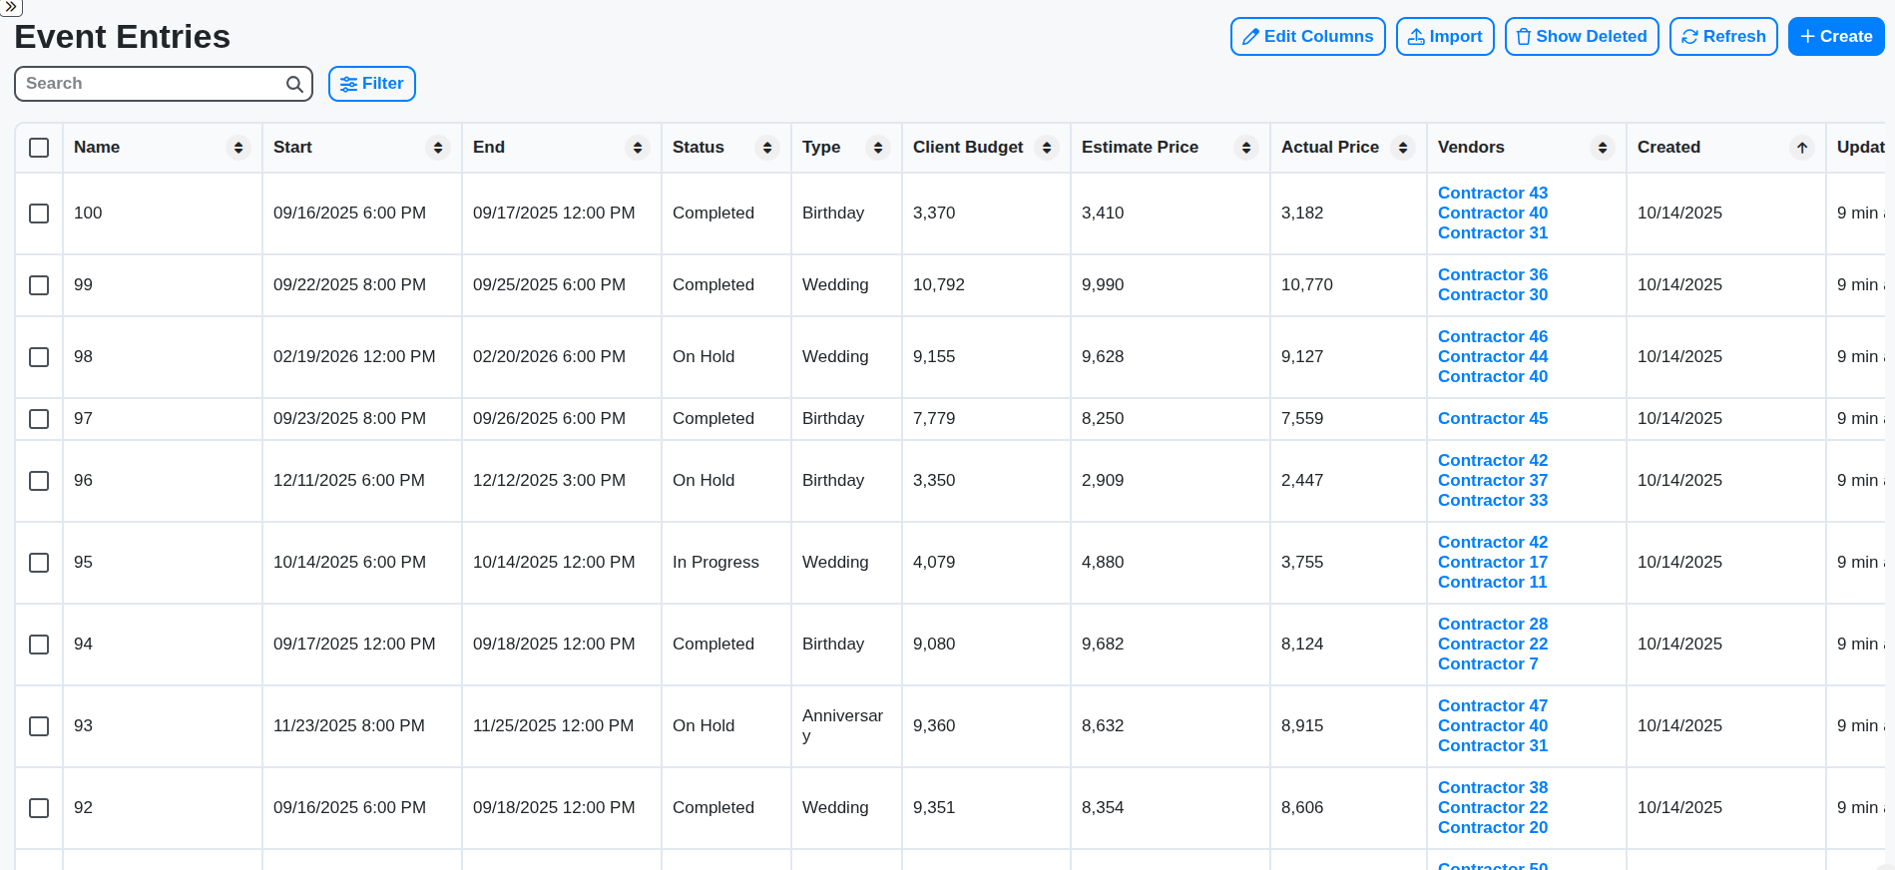This screenshot has width=1895, height=870.
Task: Open Edit Columns dialog
Action: 1307,37
